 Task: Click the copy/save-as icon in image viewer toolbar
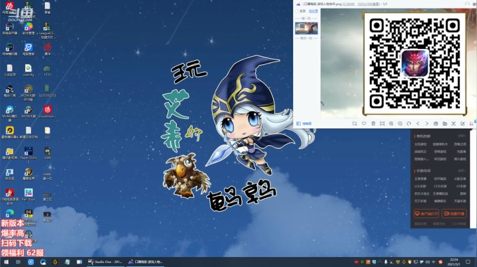tap(445, 124)
